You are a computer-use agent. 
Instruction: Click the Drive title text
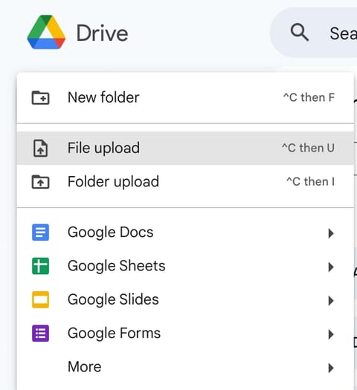(102, 33)
